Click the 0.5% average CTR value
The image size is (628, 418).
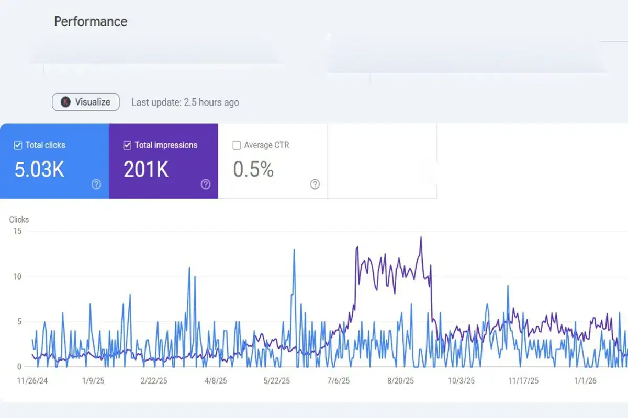(x=253, y=170)
